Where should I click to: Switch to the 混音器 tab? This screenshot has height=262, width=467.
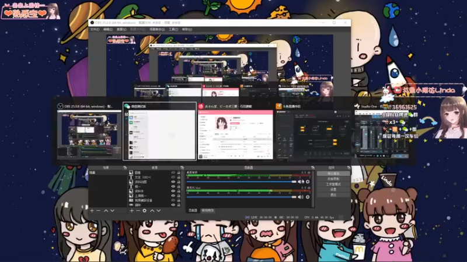(193, 210)
